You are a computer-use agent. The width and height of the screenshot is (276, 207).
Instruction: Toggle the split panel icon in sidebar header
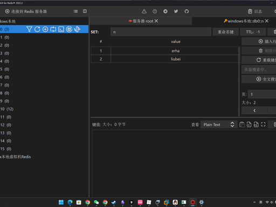(85, 11)
